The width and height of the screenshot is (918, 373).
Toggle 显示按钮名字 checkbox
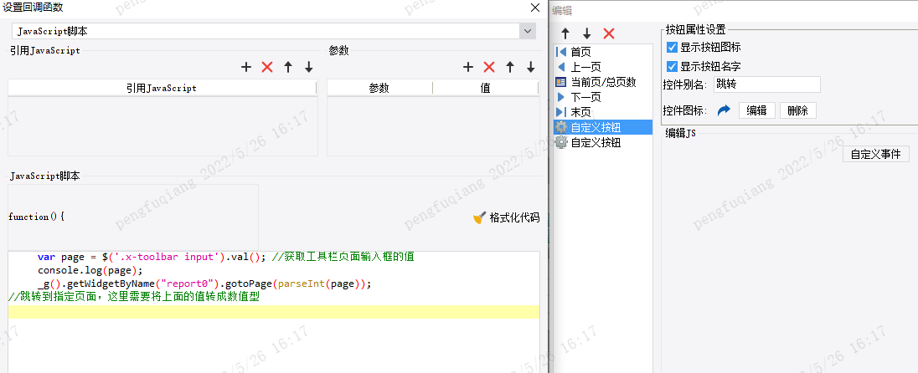point(672,66)
